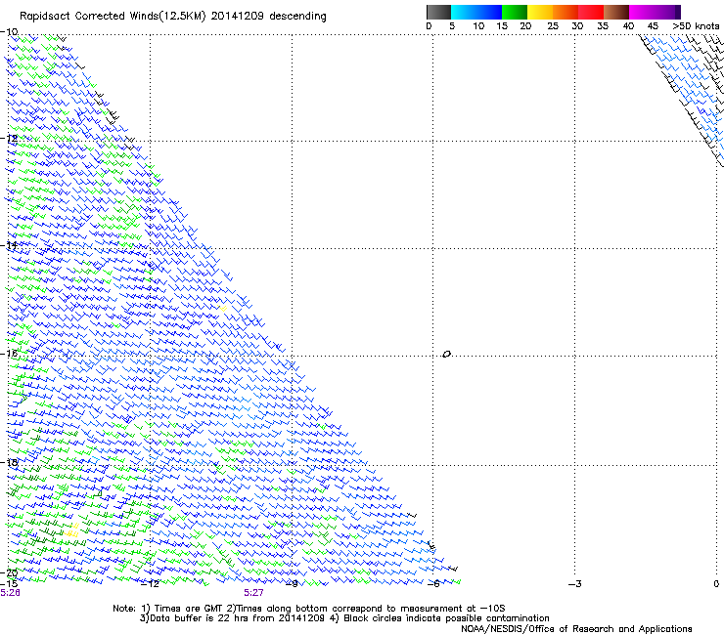Click the 5:27 swath time label
This screenshot has width=724, height=635.
point(254,593)
